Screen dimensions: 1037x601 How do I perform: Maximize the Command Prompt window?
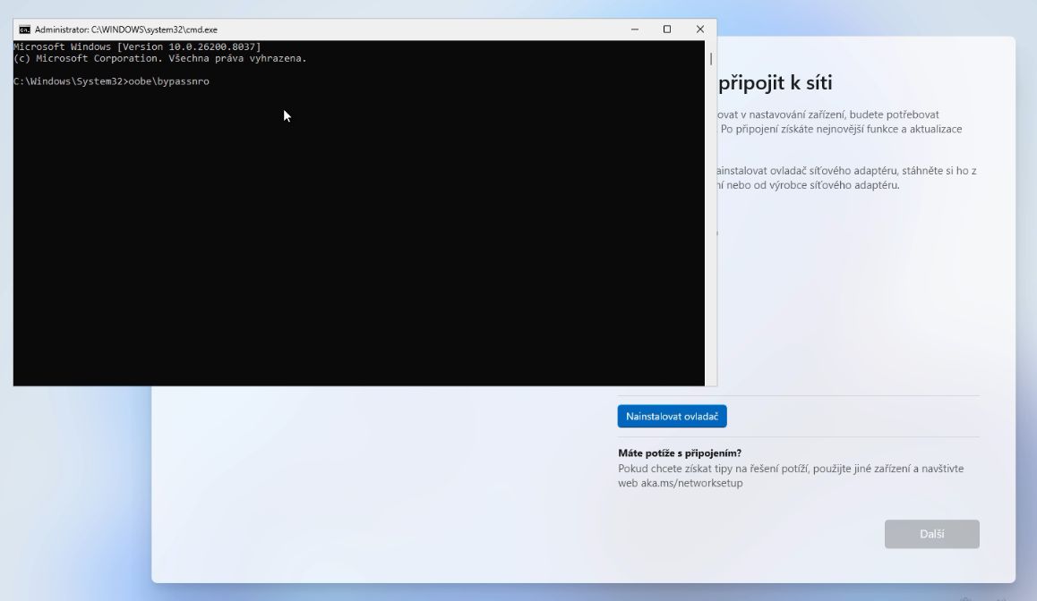tap(666, 29)
